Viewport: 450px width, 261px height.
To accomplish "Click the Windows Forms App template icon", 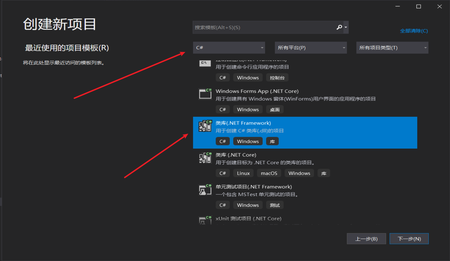I will 205,94.
